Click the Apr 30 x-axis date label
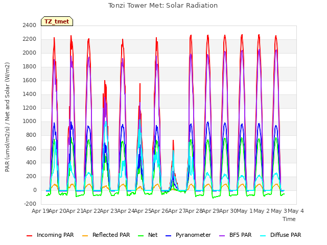 tap(228, 211)
